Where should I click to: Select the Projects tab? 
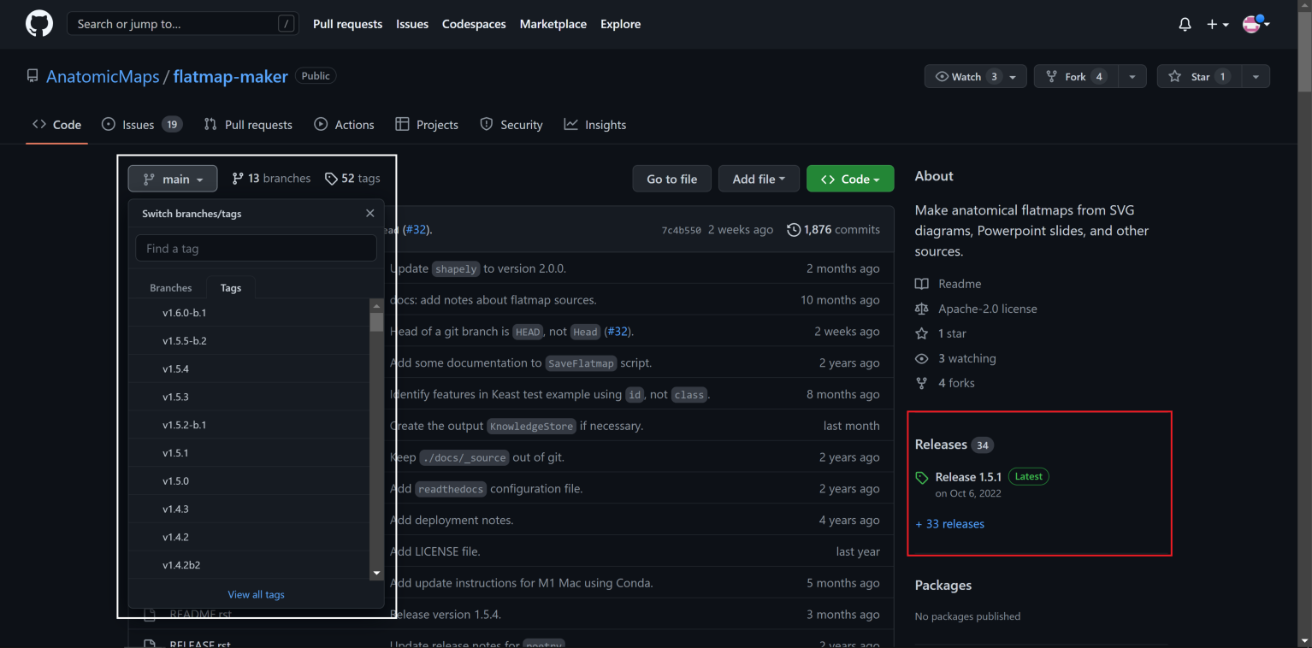(427, 125)
